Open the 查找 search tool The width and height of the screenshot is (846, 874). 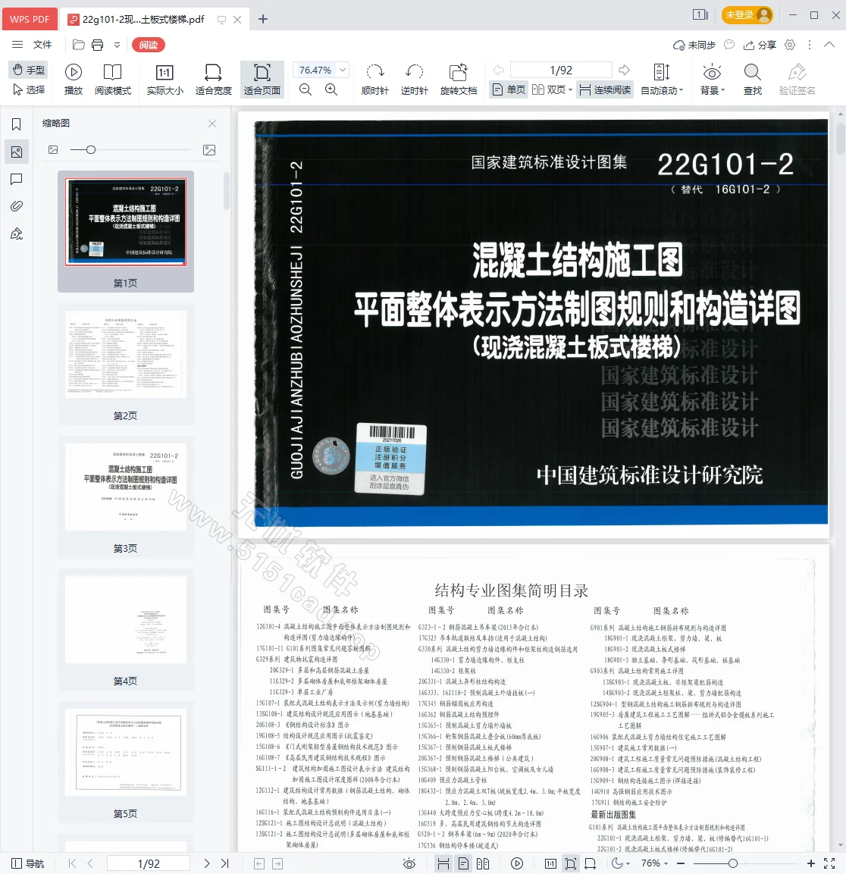(x=751, y=79)
